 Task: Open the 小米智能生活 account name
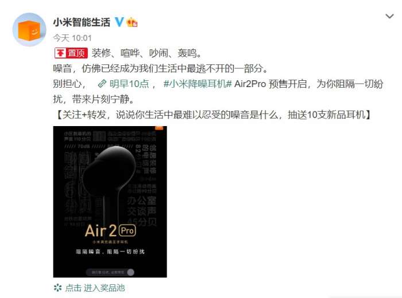[82, 22]
